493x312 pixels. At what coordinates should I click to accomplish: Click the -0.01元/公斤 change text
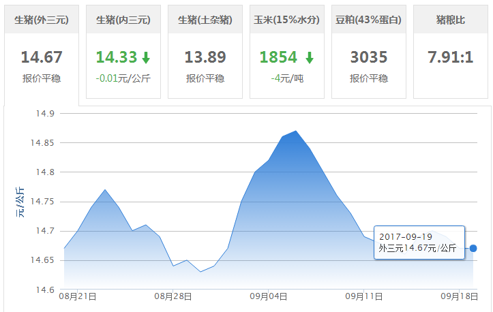click(x=123, y=78)
